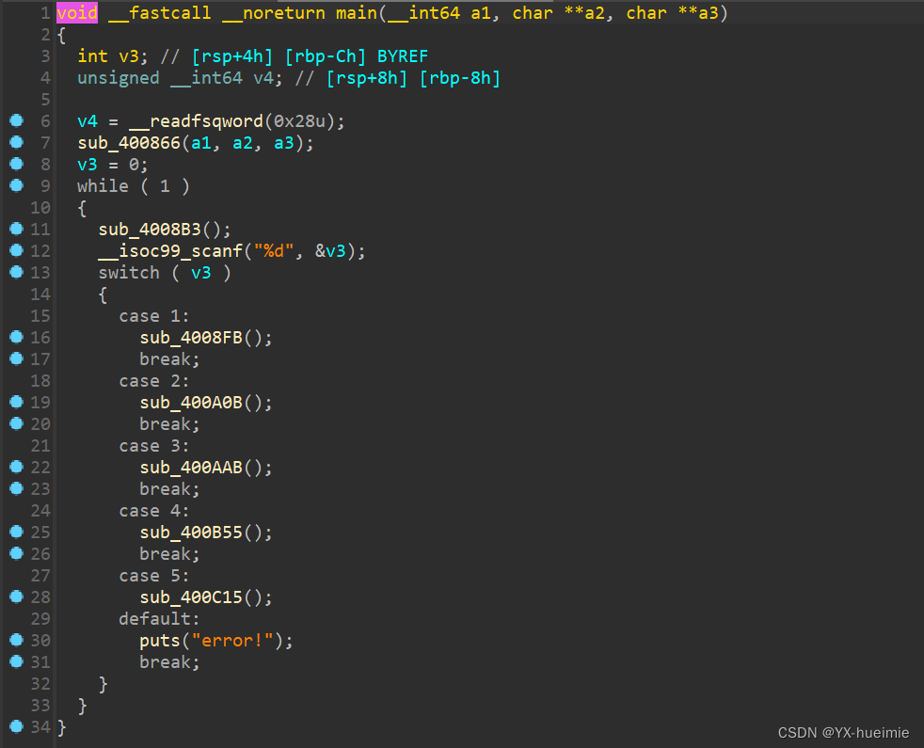
Task: Toggle the breakpoint next to sub_400AAB call
Action: click(15, 467)
